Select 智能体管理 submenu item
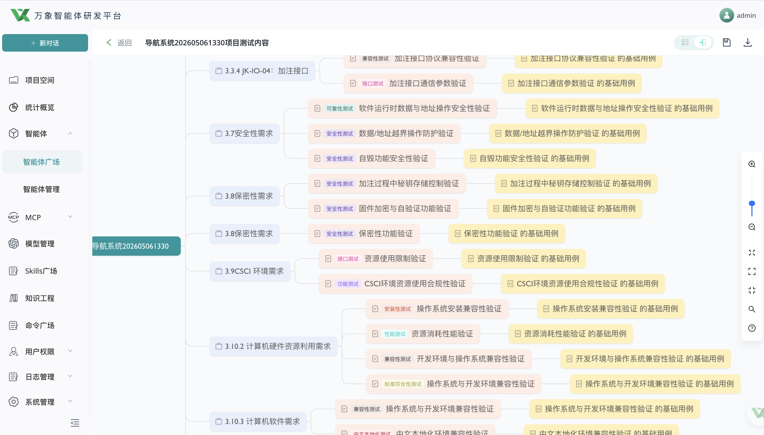This screenshot has width=764, height=435. pyautogui.click(x=42, y=189)
